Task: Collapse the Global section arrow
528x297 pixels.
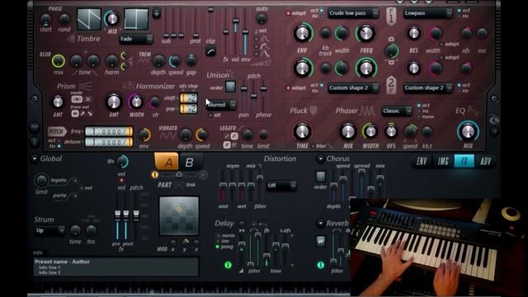Action: (35, 158)
